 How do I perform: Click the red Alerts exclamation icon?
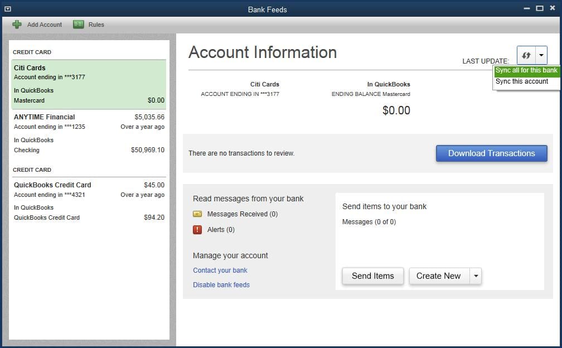197,229
